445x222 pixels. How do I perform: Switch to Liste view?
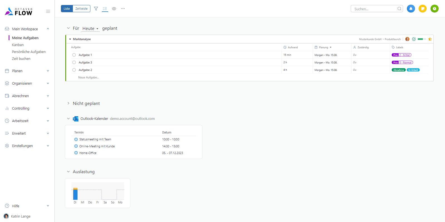(67, 9)
